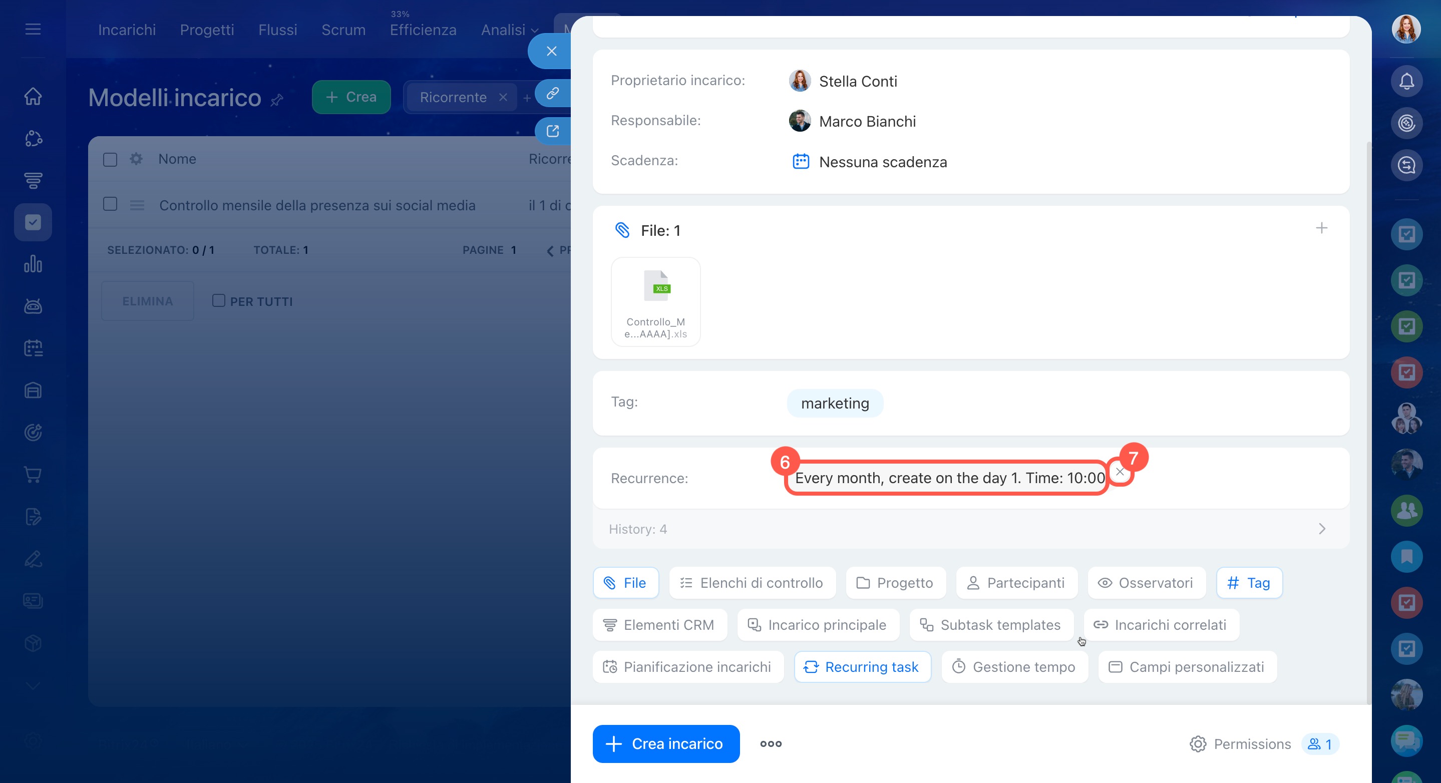Click the notifications bell icon
The image size is (1441, 783).
pos(1406,81)
